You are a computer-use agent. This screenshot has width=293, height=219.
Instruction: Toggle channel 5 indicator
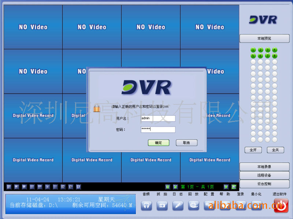tap(253, 56)
